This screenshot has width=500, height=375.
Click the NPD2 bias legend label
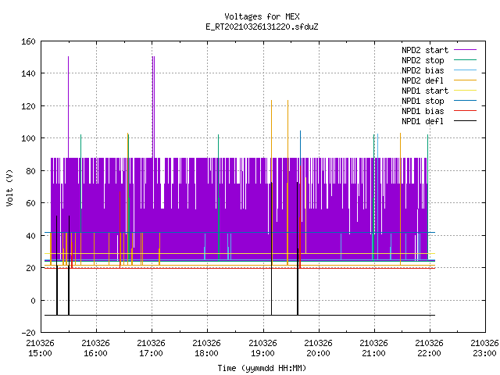(423, 70)
